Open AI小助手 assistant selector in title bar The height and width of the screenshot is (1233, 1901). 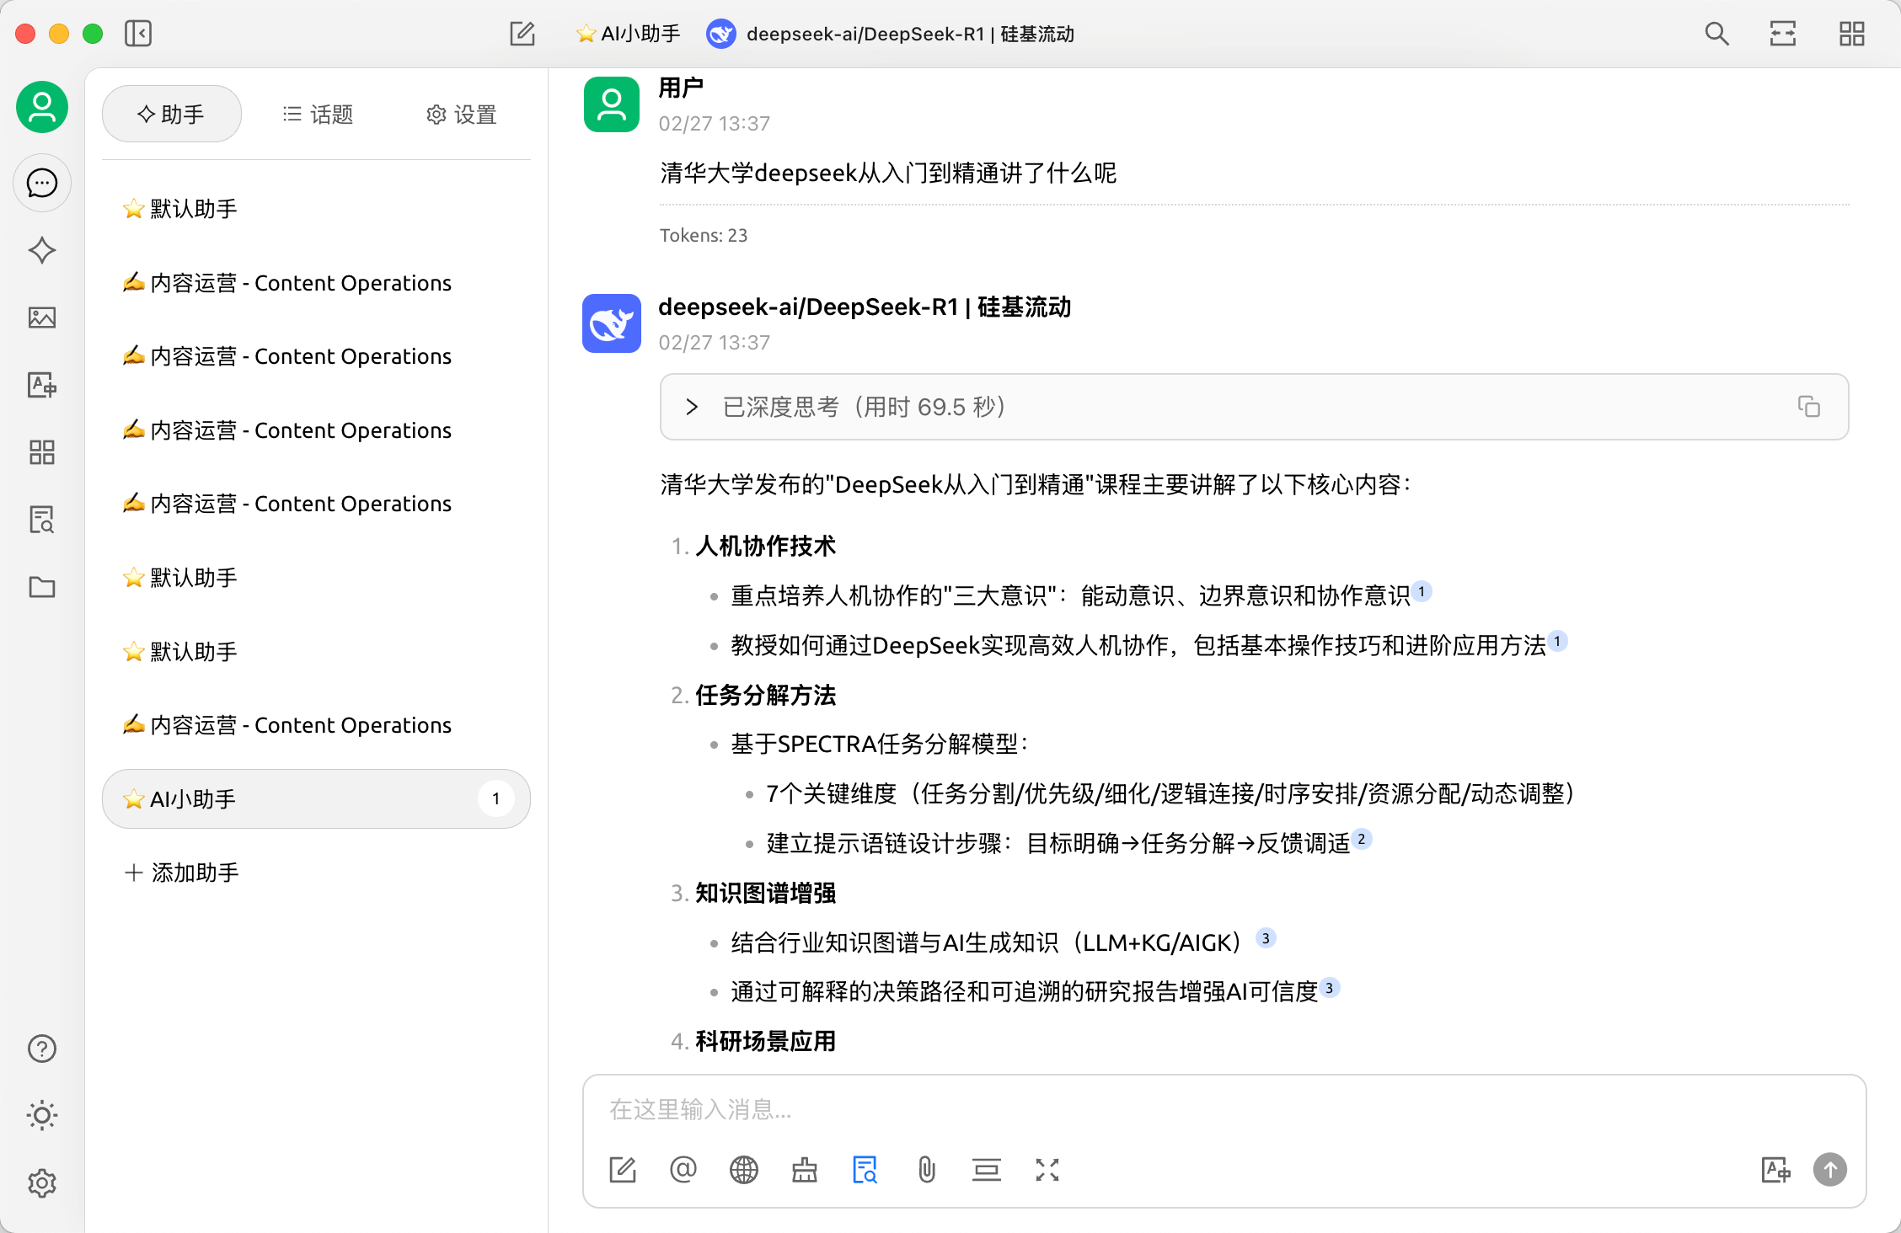(629, 34)
